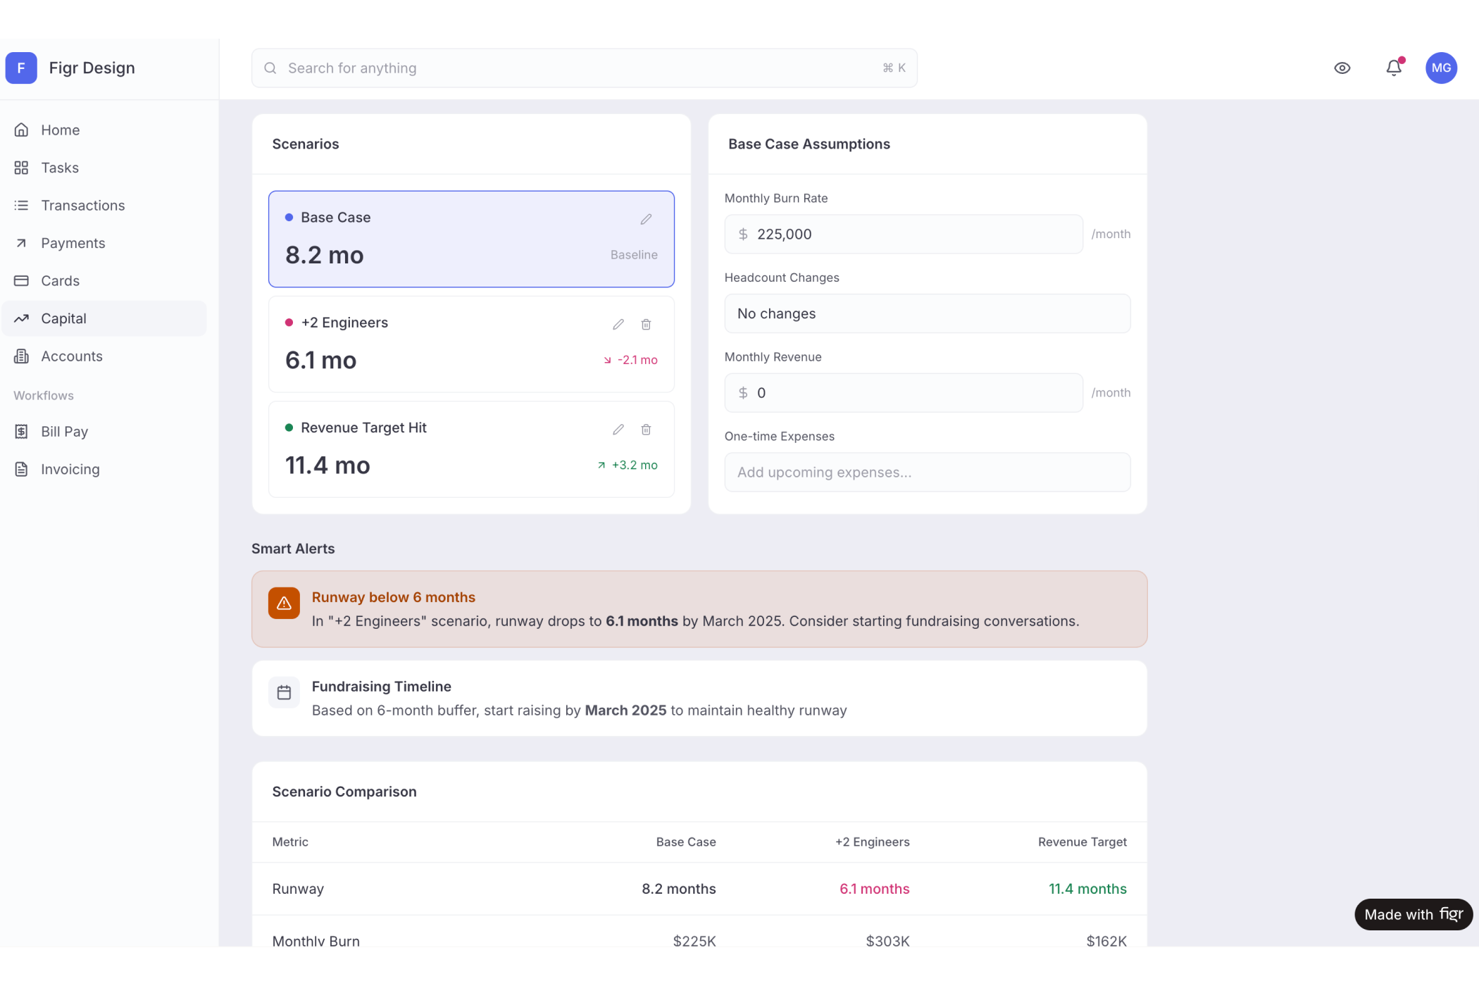Open the Headcount Changes dropdown
This screenshot has width=1479, height=986.
click(927, 313)
